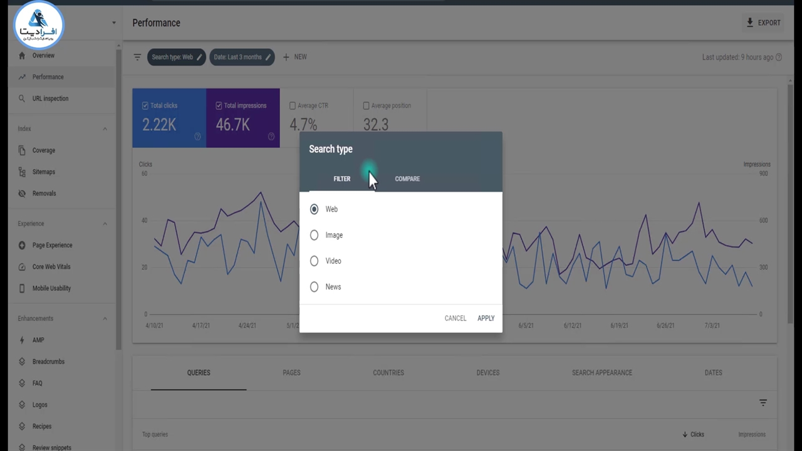Choose the News radio button
The height and width of the screenshot is (451, 802).
tap(314, 287)
